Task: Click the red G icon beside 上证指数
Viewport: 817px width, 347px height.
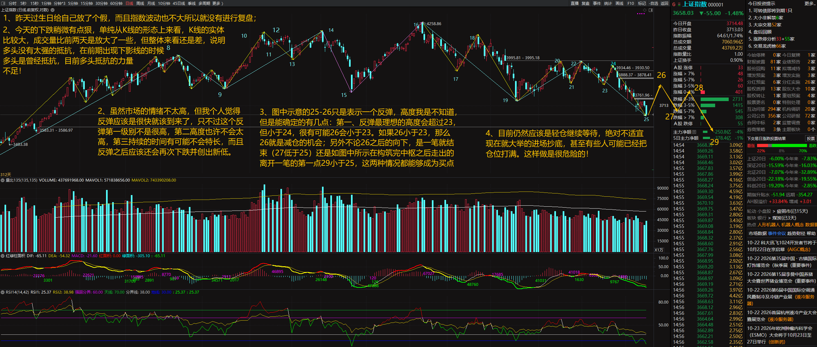Action: click(674, 5)
